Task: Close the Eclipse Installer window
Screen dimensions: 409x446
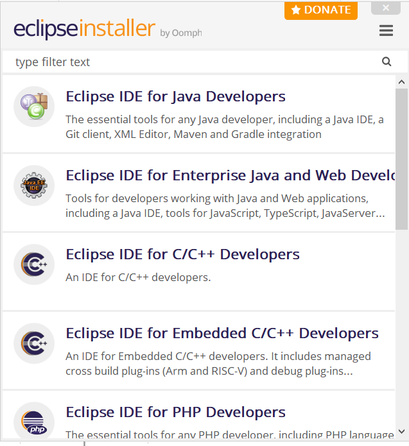Action: coord(386,8)
